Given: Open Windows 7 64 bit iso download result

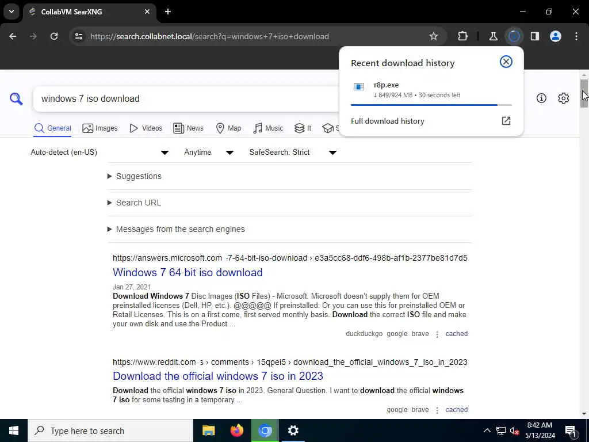Looking at the screenshot, I should [188, 272].
